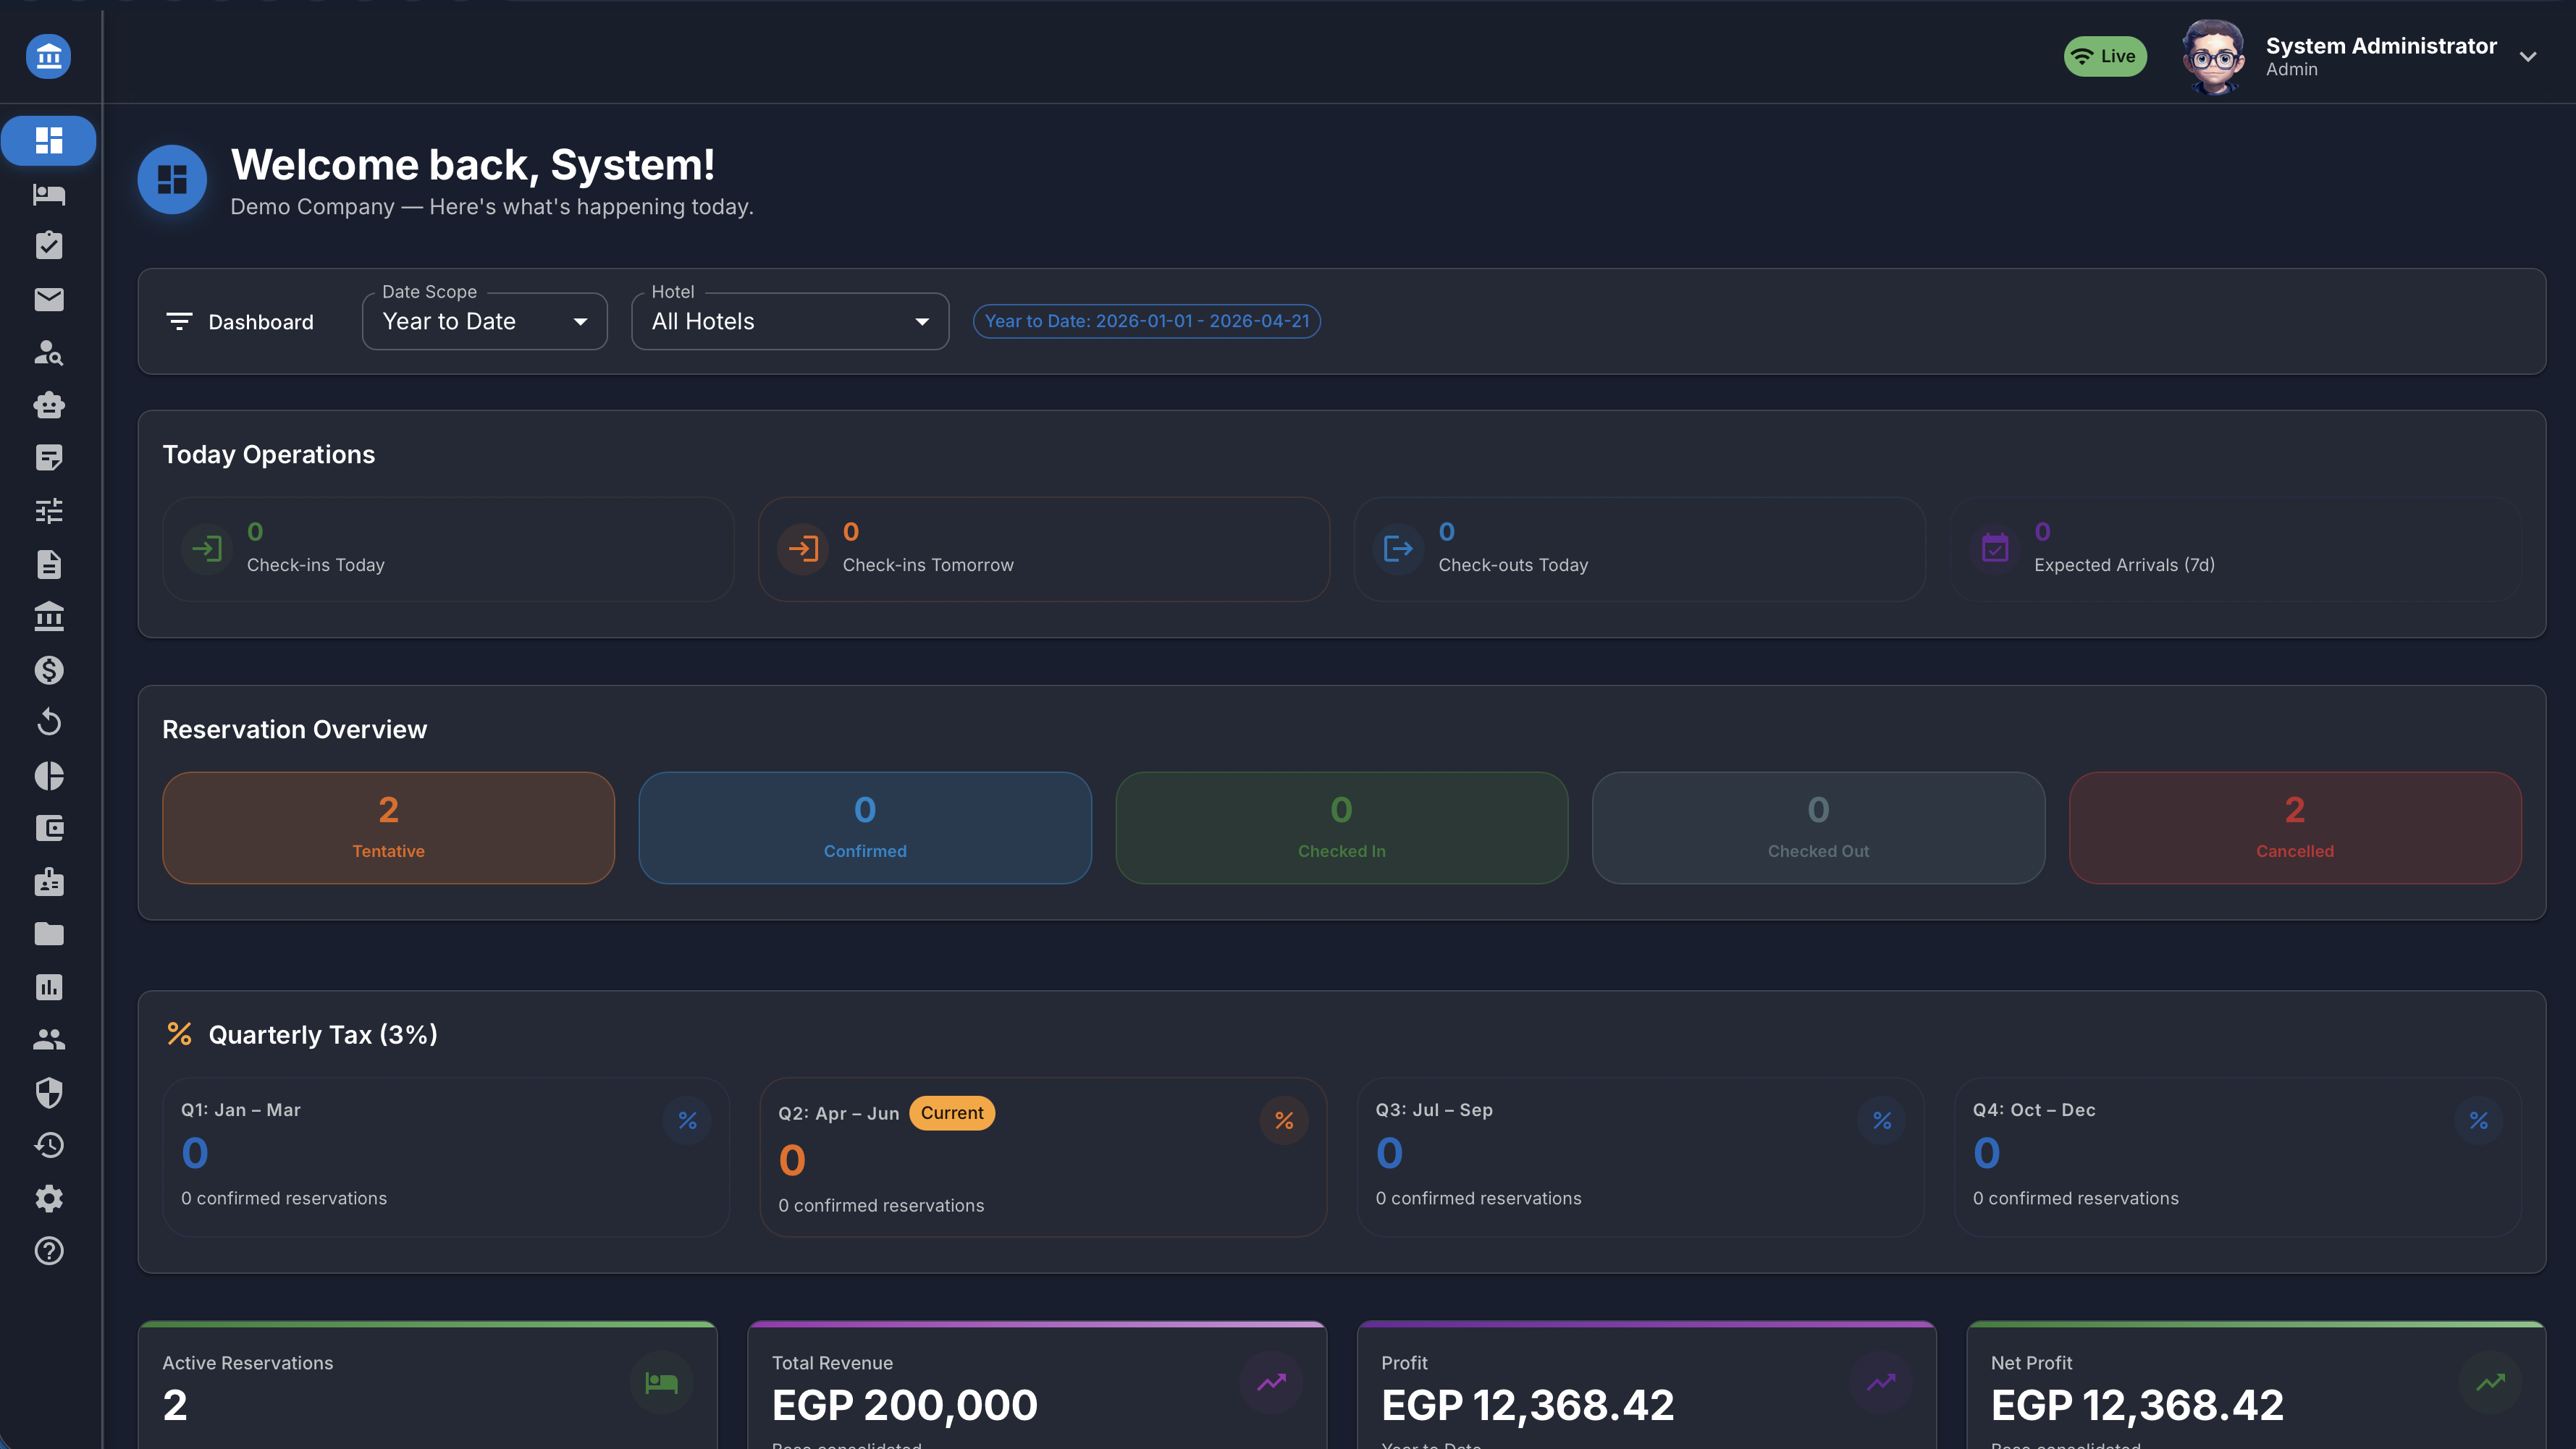Screen dimensions: 2576x1449
Task: Open the Tentative reservations card
Action: [x=388, y=828]
